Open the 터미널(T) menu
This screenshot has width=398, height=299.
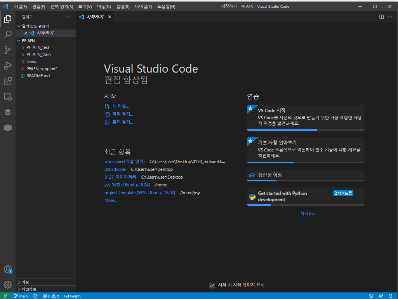(143, 7)
